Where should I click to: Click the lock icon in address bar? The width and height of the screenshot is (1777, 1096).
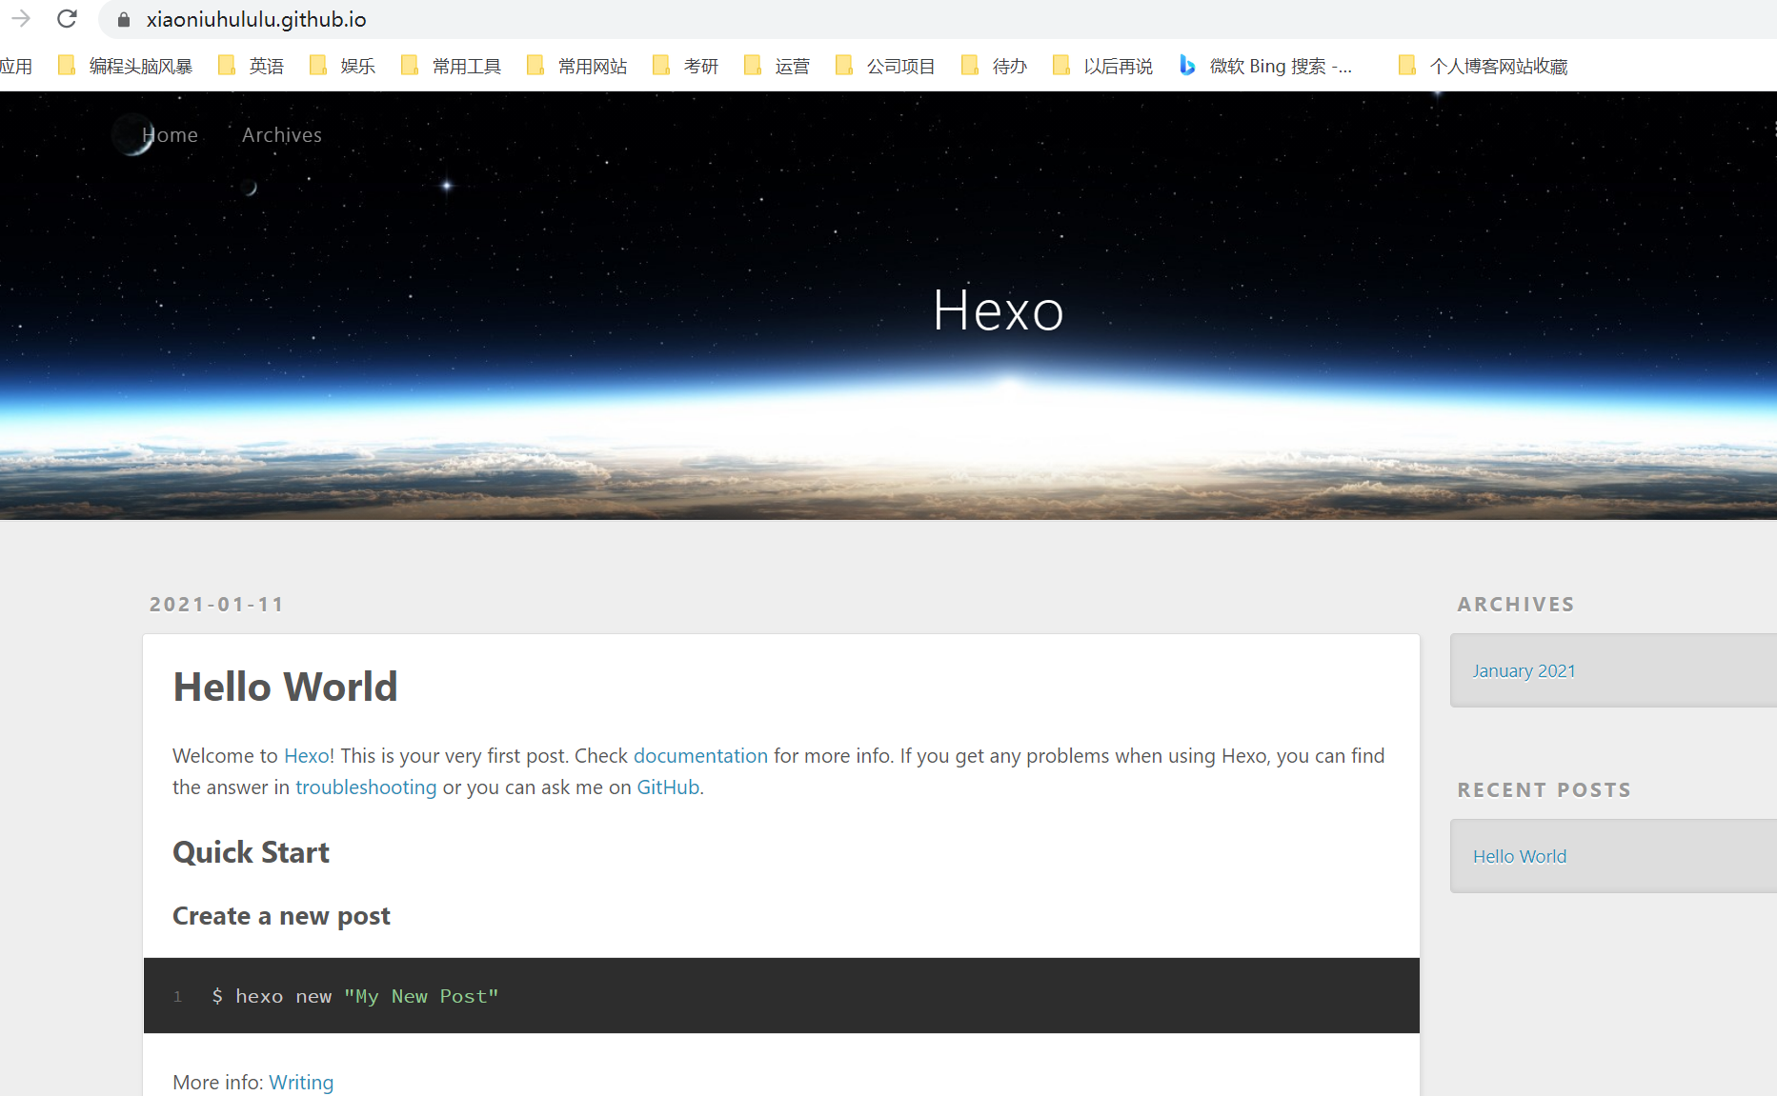(124, 19)
